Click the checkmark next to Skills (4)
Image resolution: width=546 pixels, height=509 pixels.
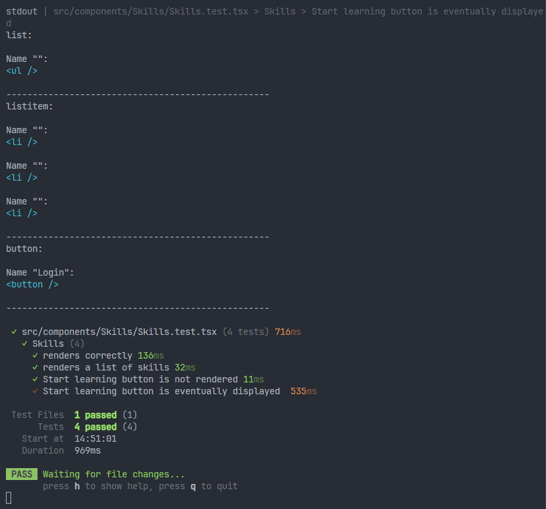25,344
